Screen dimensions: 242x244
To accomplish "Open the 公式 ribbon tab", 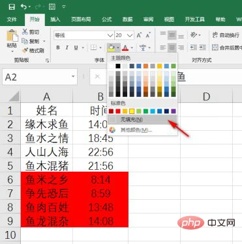I will point(107,20).
